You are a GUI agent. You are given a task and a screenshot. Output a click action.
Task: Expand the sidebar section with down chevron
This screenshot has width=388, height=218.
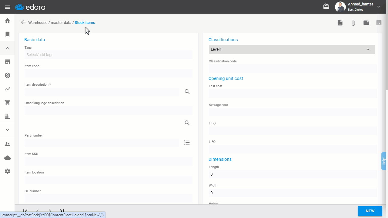click(x=8, y=130)
